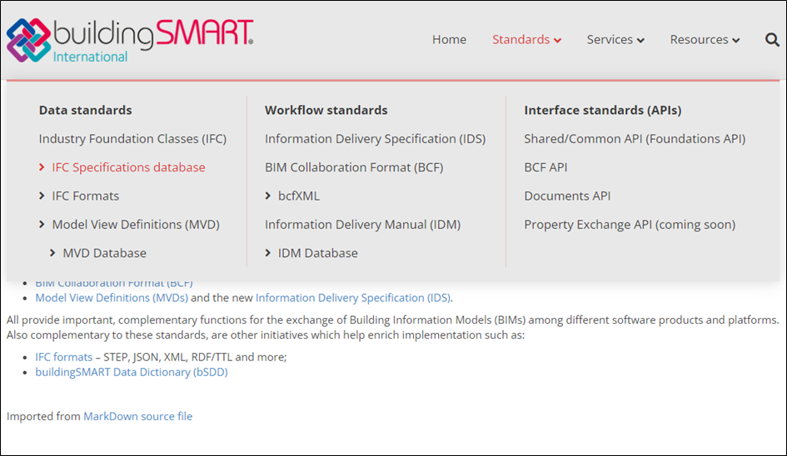The image size is (787, 456).
Task: Expand the Resources dropdown chevron
Action: (736, 41)
